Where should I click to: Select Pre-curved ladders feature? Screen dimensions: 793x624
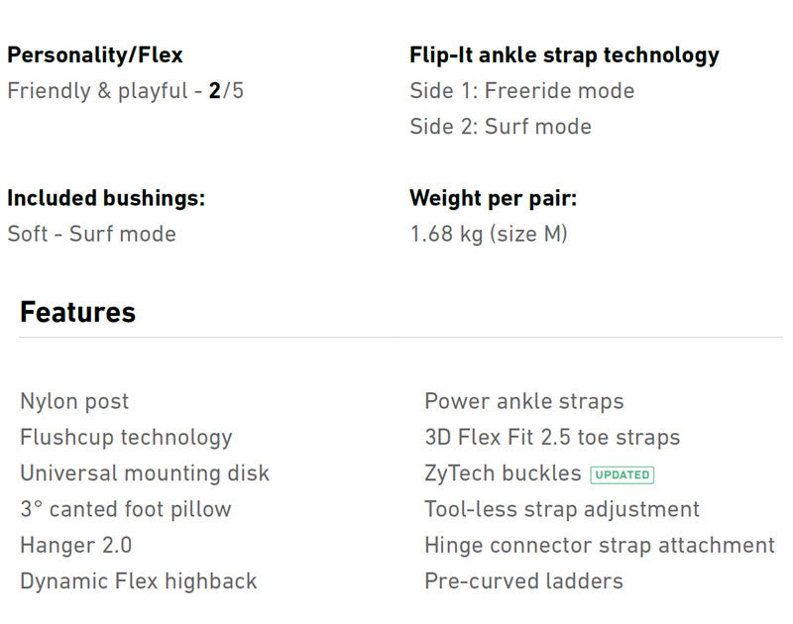coord(523,580)
